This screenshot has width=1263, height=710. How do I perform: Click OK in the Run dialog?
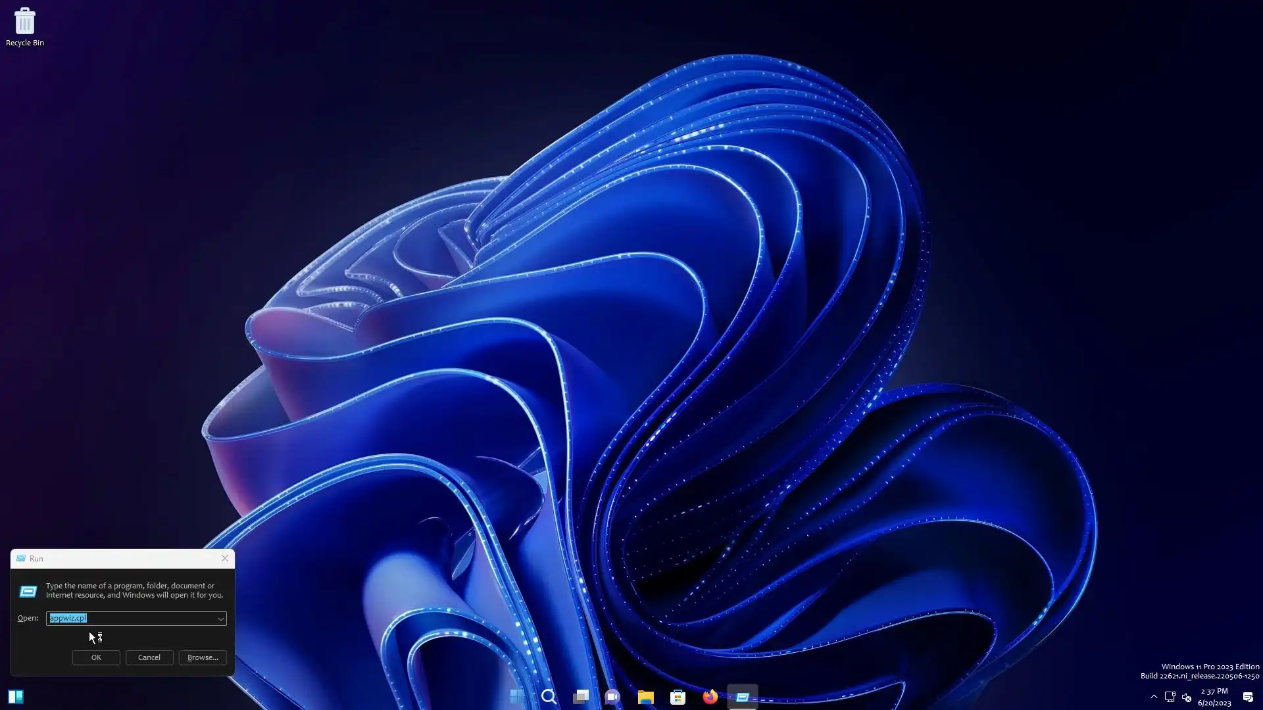(x=96, y=657)
